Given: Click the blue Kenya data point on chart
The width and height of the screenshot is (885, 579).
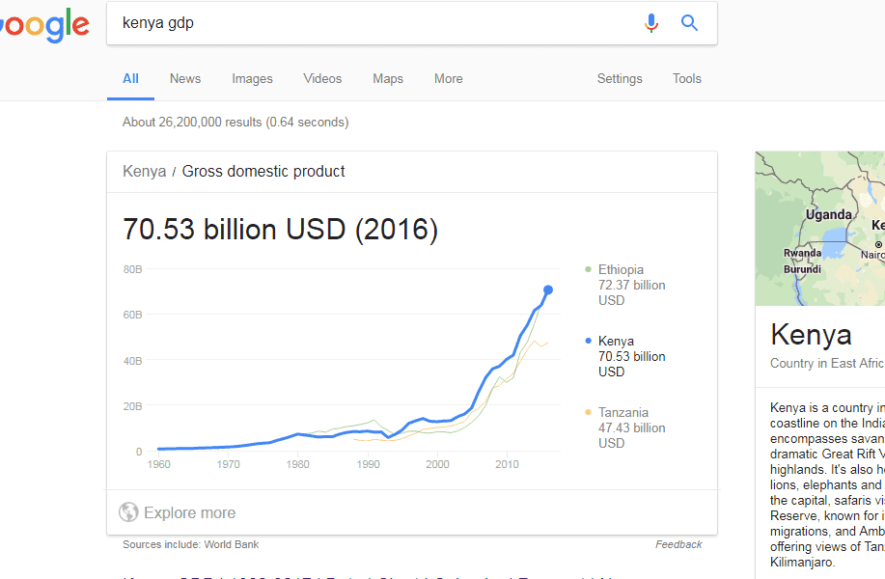Looking at the screenshot, I should point(548,290).
